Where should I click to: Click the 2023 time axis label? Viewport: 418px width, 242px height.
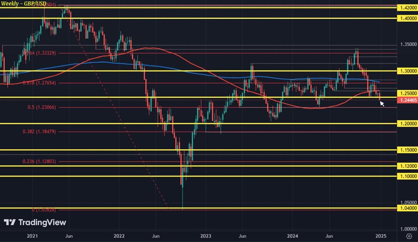(206, 236)
